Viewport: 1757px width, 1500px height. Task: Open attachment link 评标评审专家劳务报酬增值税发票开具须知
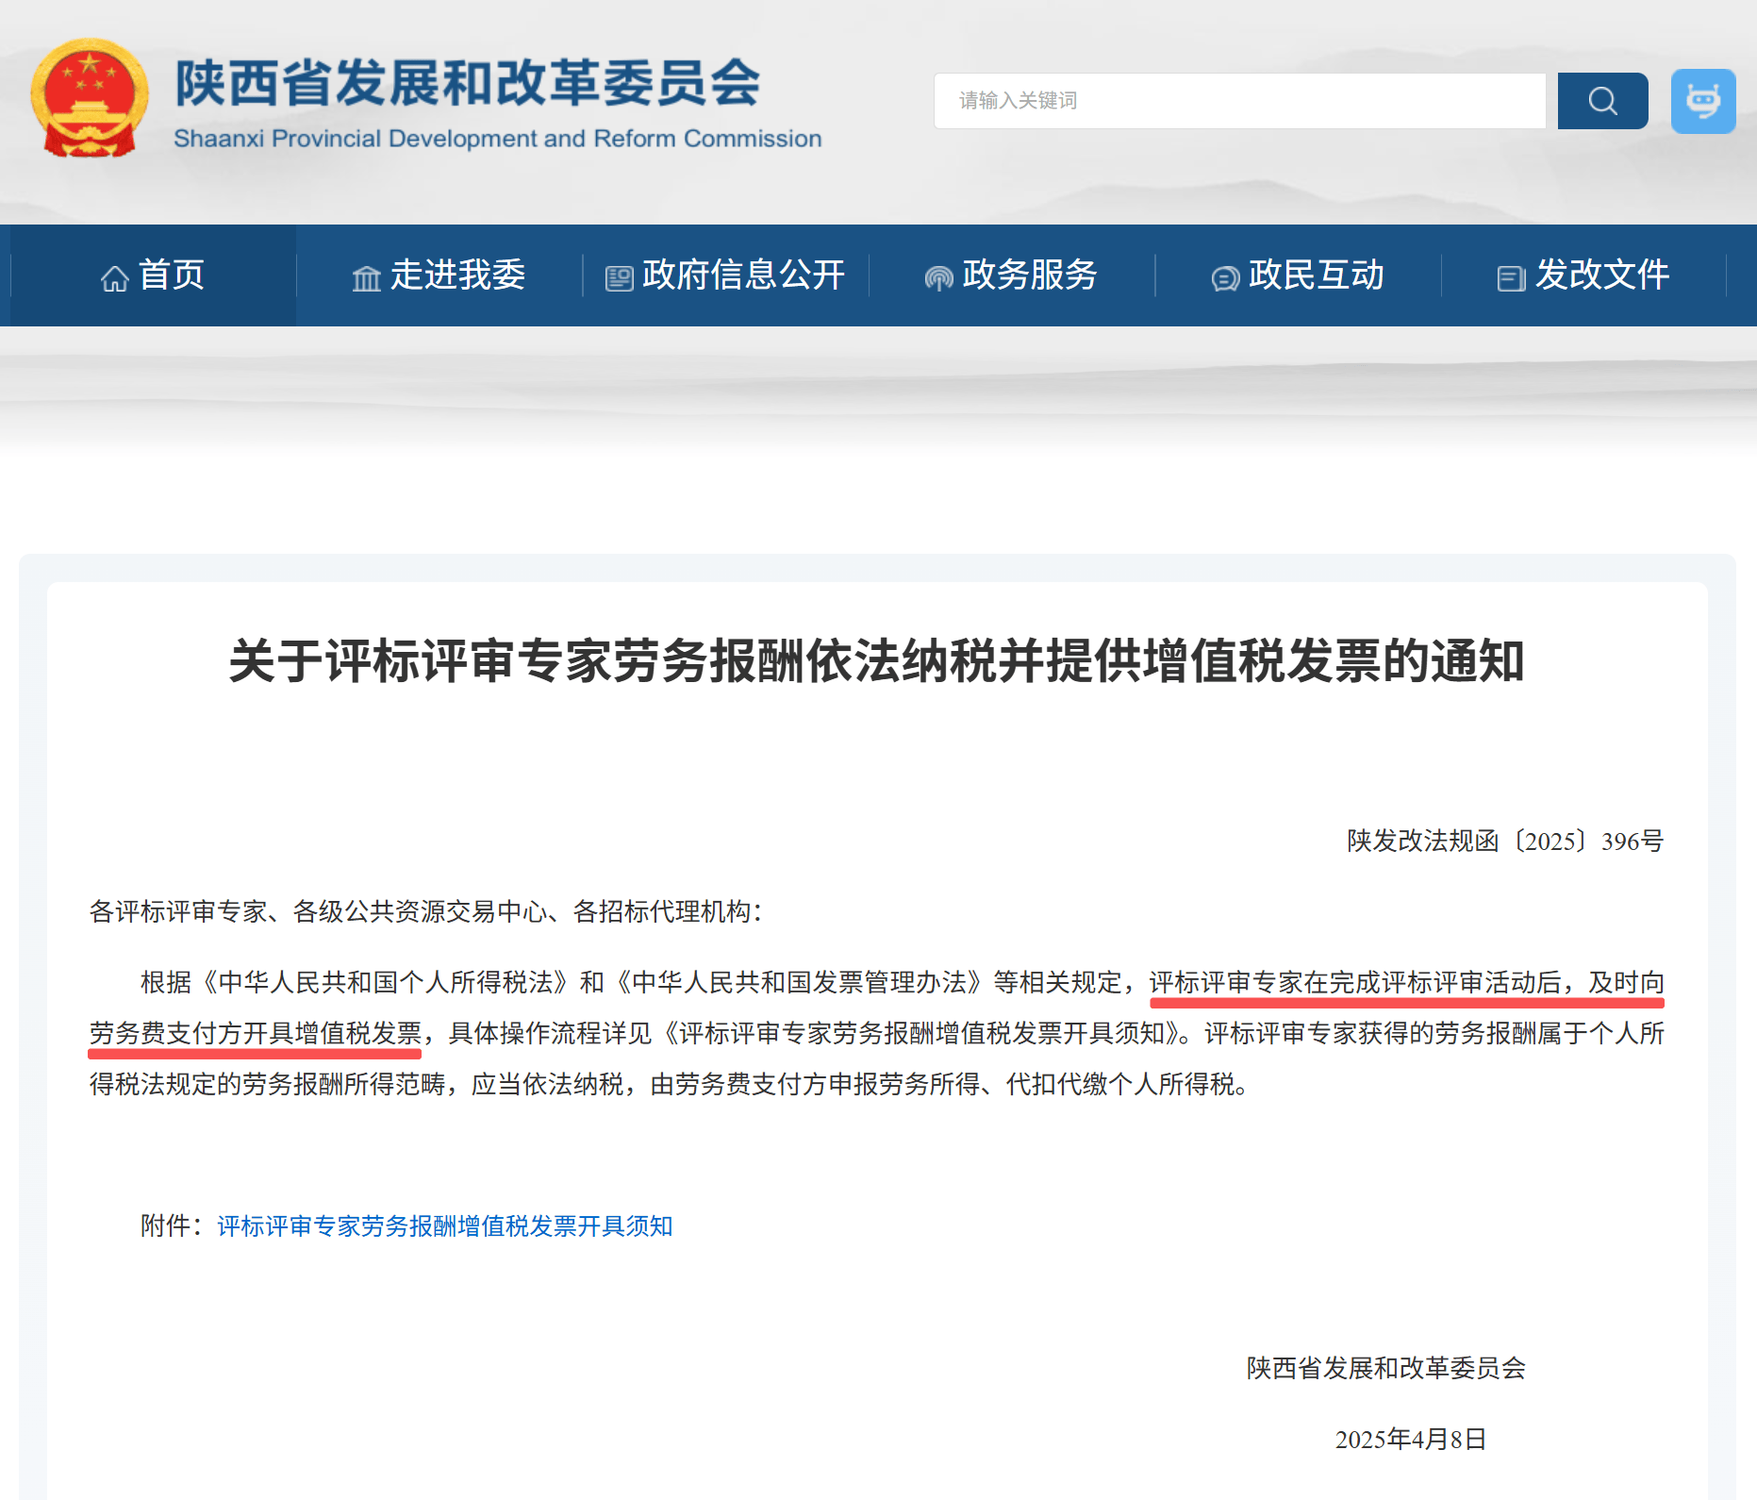pos(444,1225)
